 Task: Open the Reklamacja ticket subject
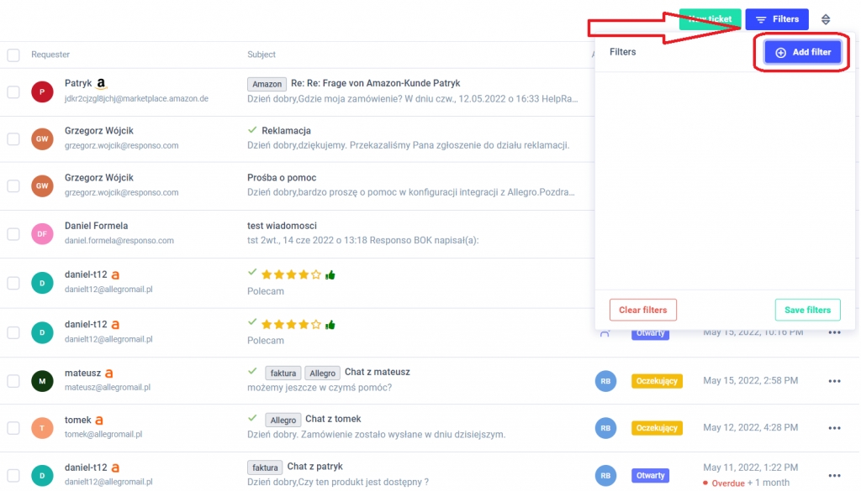pyautogui.click(x=286, y=131)
